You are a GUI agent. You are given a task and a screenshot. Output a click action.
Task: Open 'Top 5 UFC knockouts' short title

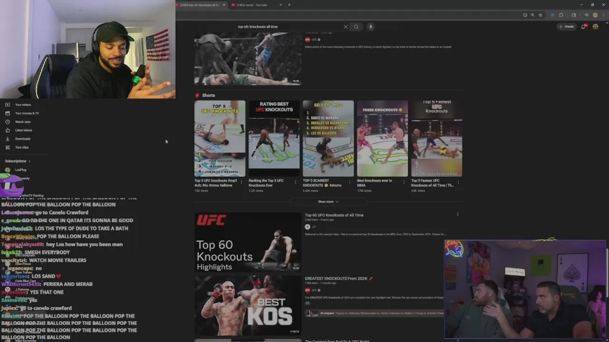[216, 182]
